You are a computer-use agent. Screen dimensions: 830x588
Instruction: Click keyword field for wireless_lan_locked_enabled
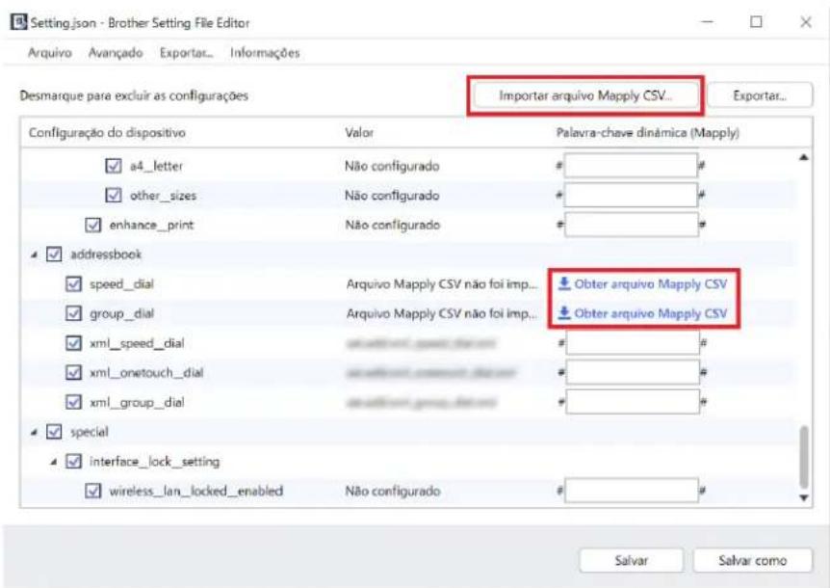click(631, 491)
